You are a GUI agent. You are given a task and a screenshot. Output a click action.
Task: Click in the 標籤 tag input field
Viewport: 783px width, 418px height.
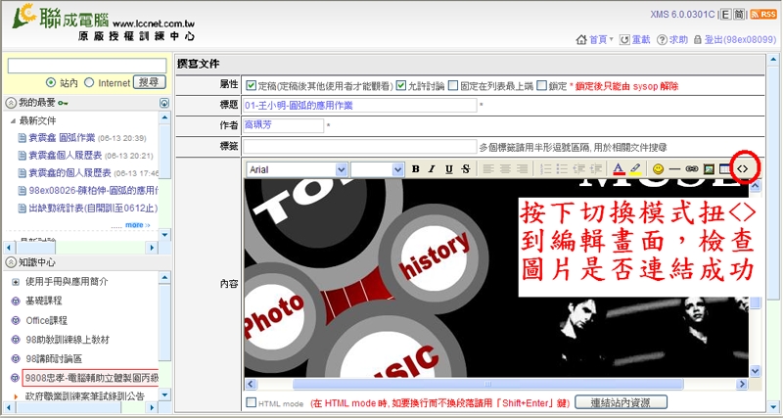pos(359,146)
